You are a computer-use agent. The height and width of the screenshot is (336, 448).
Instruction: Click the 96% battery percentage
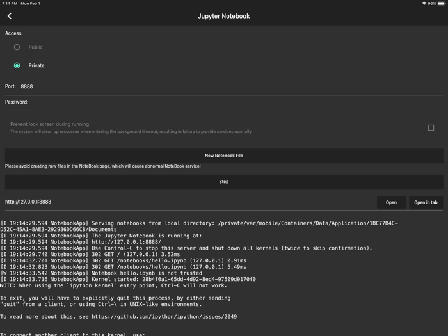pos(432,3)
